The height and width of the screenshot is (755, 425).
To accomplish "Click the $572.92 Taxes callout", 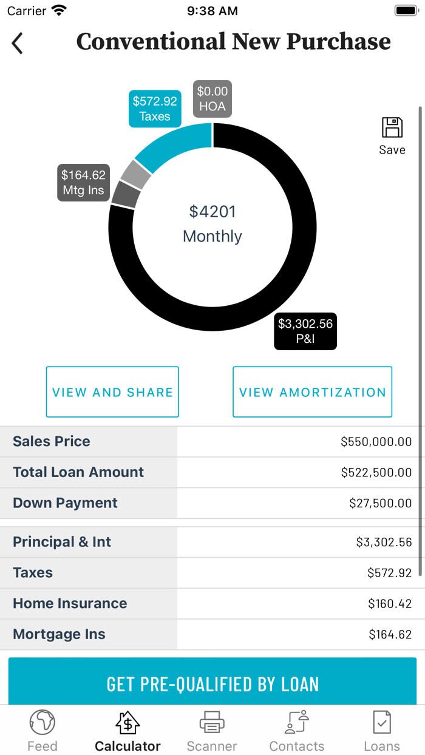I will tap(154, 108).
